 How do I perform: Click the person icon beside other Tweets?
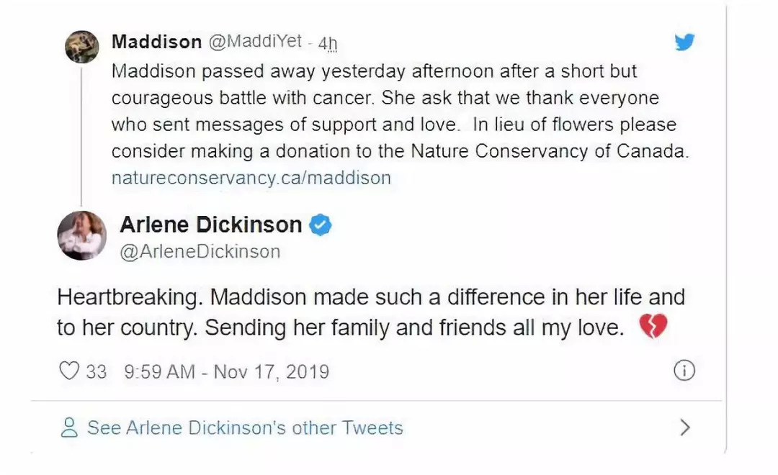pos(69,427)
